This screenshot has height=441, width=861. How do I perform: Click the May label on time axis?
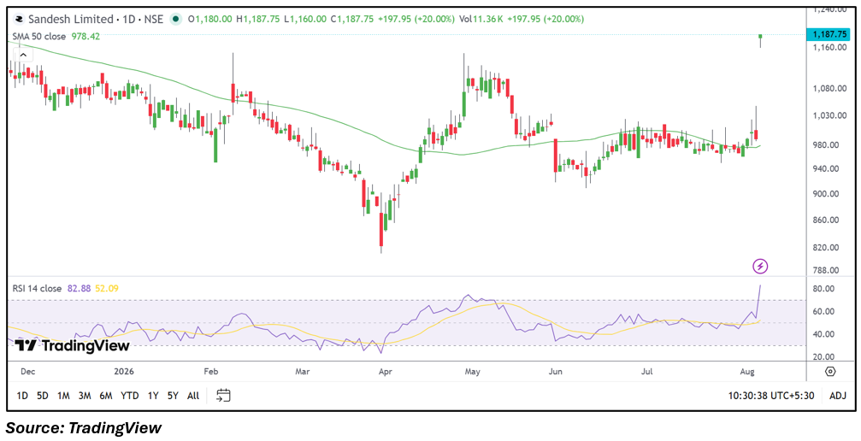tap(472, 372)
